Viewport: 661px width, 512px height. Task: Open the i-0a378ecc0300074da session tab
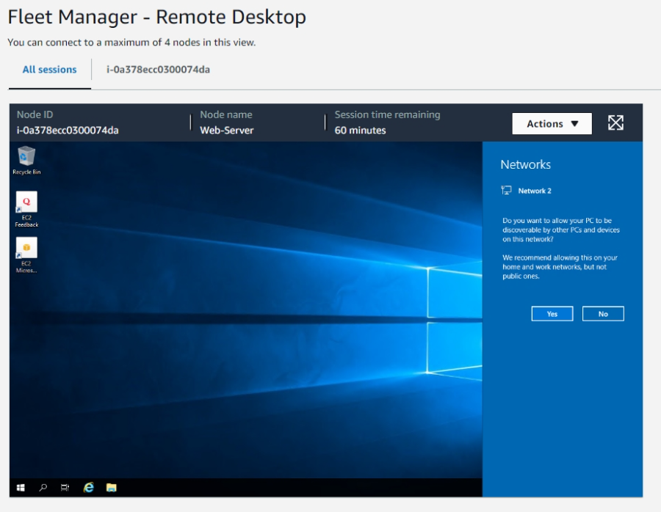coord(158,70)
